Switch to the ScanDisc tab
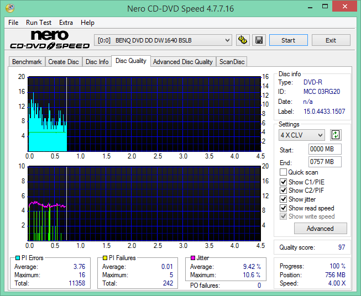 (232, 62)
